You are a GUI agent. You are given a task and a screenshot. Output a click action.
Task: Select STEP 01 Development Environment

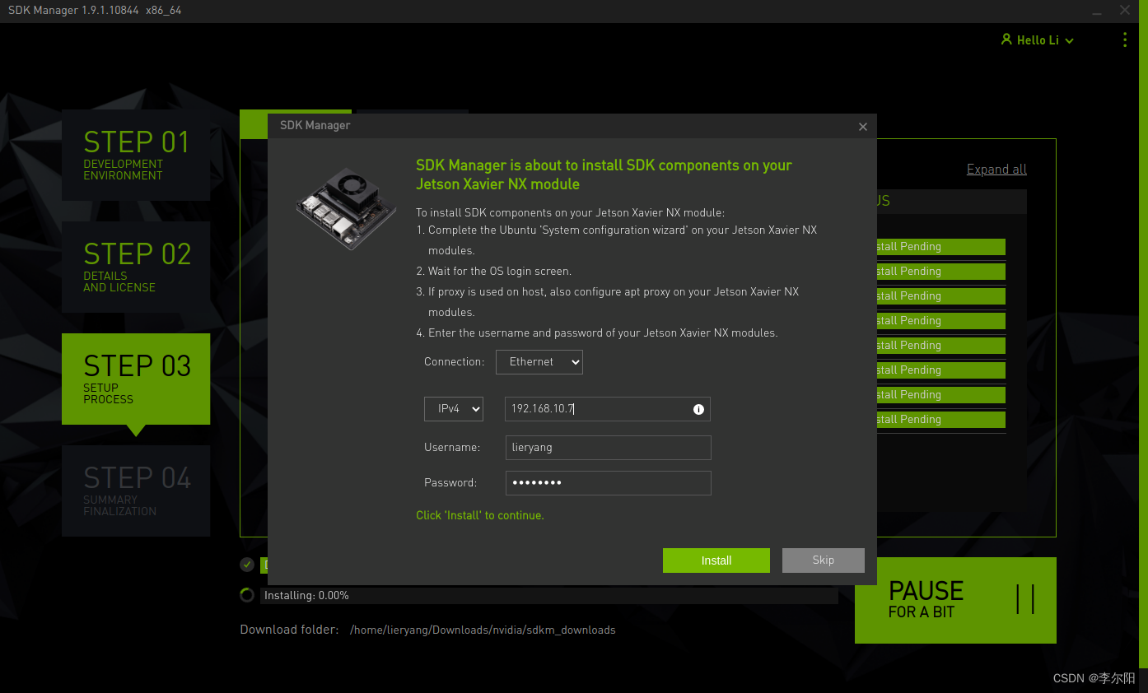pos(136,155)
